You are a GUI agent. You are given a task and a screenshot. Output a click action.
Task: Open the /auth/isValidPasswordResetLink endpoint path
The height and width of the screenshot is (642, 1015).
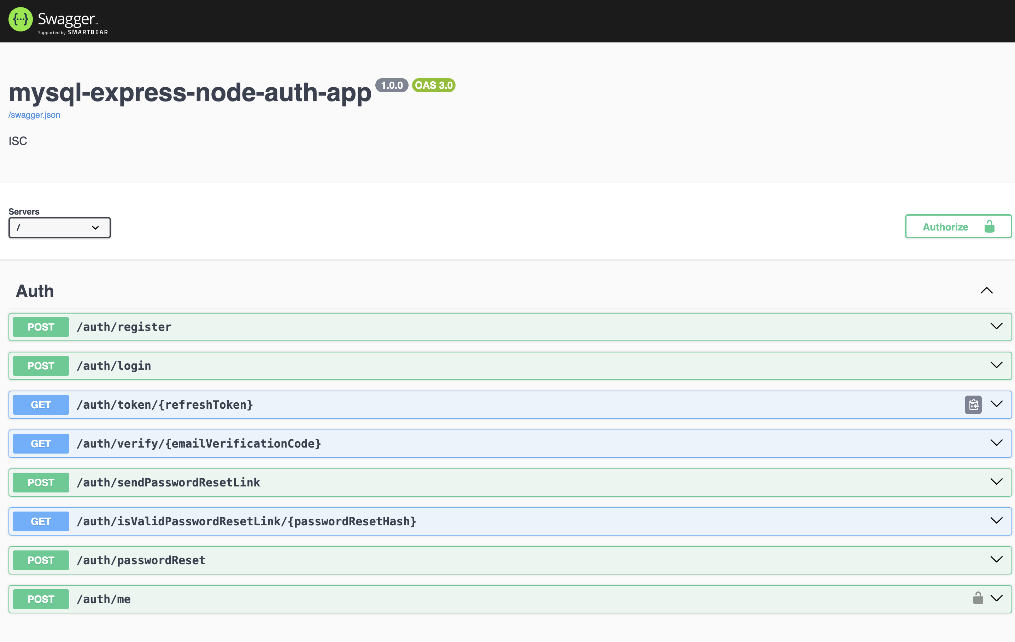246,521
